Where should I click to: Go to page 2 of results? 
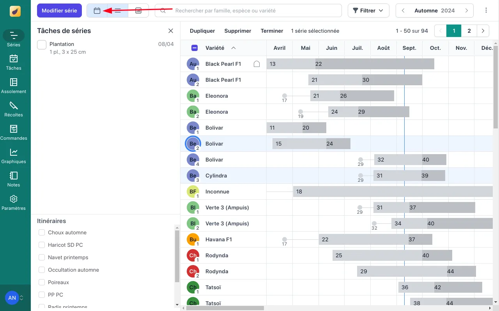pos(469,31)
